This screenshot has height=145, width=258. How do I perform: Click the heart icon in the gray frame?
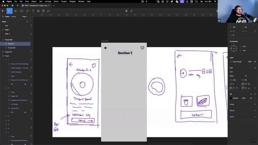tap(142, 48)
